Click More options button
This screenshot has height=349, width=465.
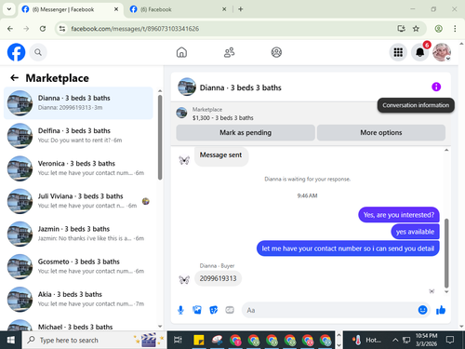[381, 133]
